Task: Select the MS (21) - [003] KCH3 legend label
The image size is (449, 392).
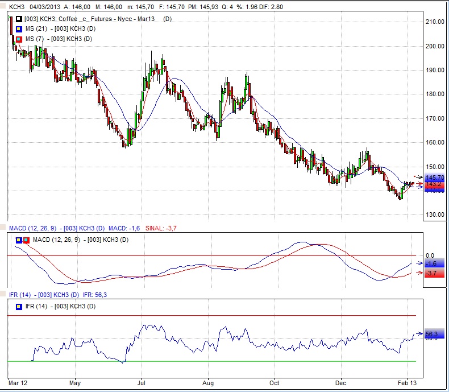Action: point(61,28)
